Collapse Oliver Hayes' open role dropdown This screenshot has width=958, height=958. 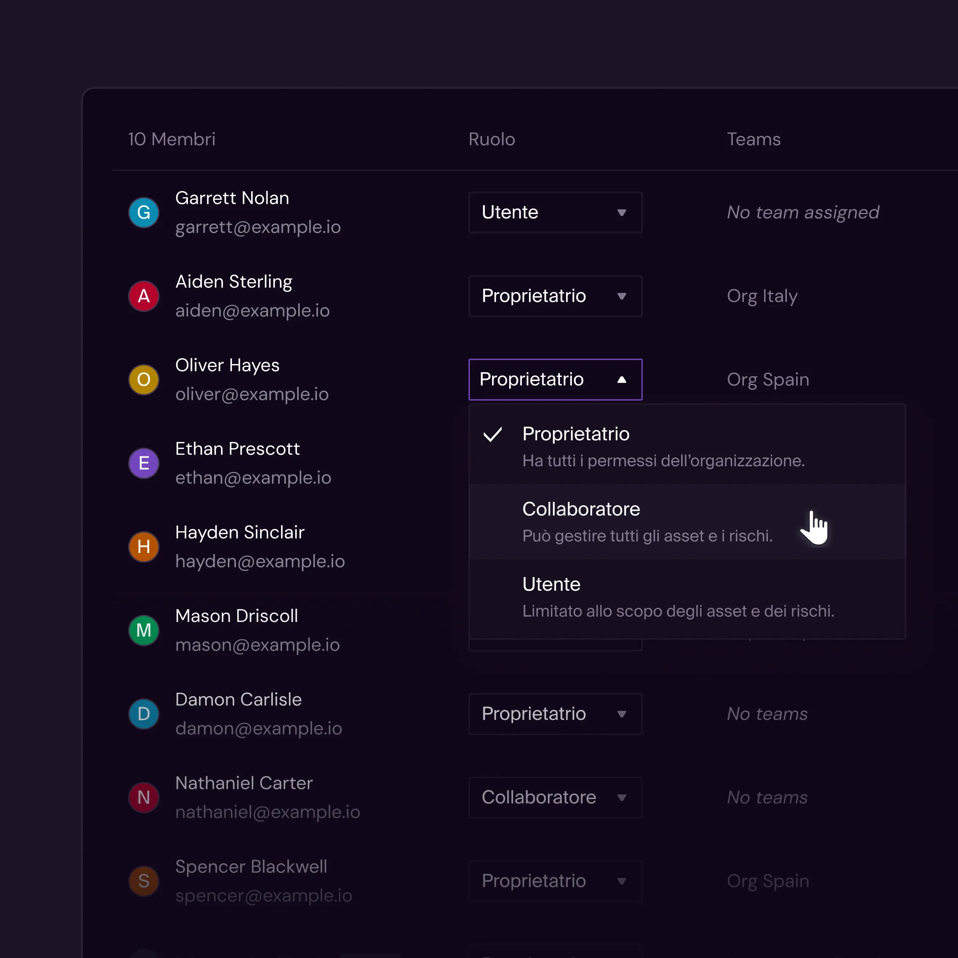(x=555, y=380)
